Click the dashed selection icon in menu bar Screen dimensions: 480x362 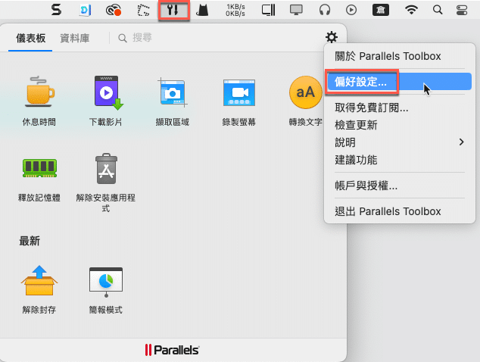tap(143, 10)
